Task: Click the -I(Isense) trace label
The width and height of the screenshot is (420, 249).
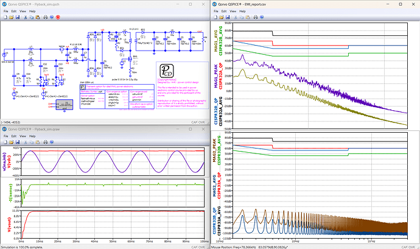Action: point(11,193)
